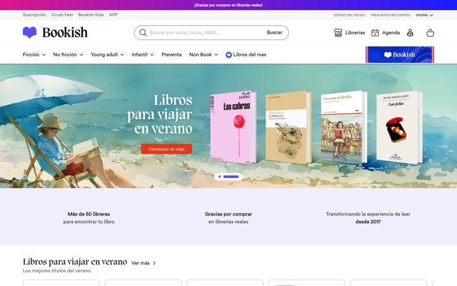
Task: Open the Las jefas book cover
Action: coord(399,128)
